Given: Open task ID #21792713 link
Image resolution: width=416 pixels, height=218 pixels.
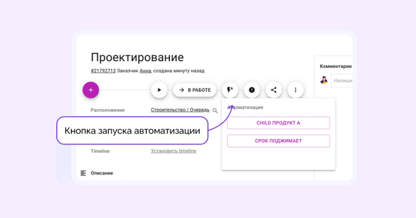Looking at the screenshot, I should click(x=103, y=71).
